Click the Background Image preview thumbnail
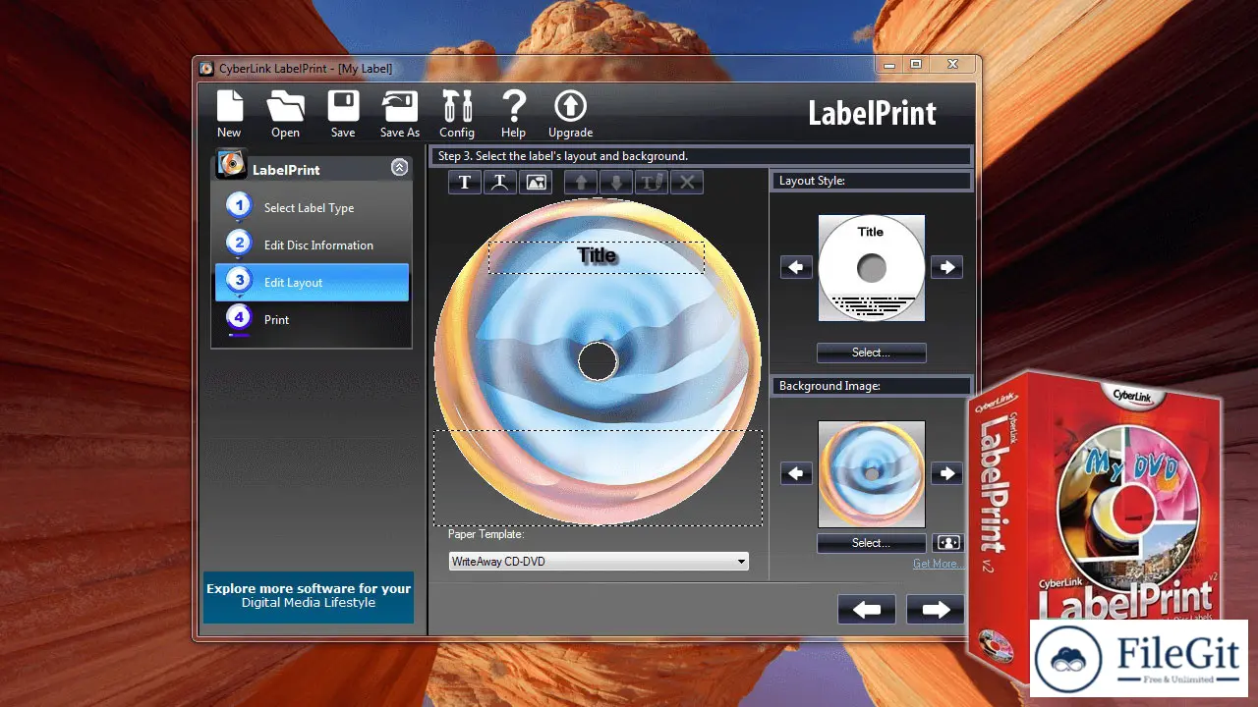 click(872, 474)
